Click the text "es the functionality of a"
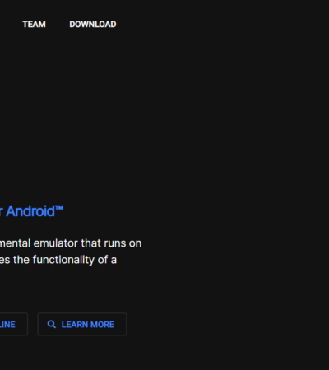329x370 pixels. tap(58, 260)
